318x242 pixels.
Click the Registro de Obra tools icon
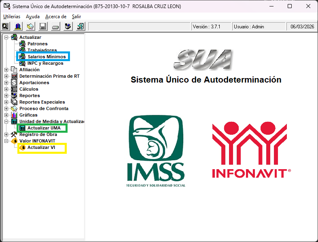point(14,134)
